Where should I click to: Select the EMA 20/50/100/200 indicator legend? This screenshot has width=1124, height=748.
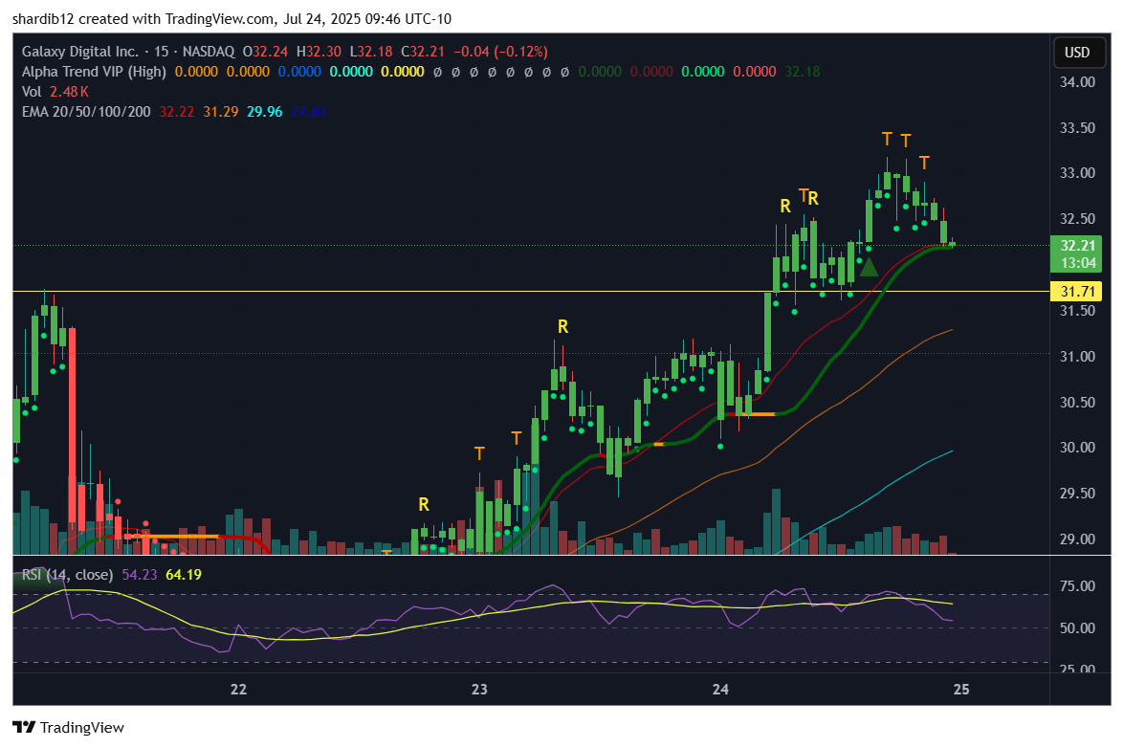86,112
